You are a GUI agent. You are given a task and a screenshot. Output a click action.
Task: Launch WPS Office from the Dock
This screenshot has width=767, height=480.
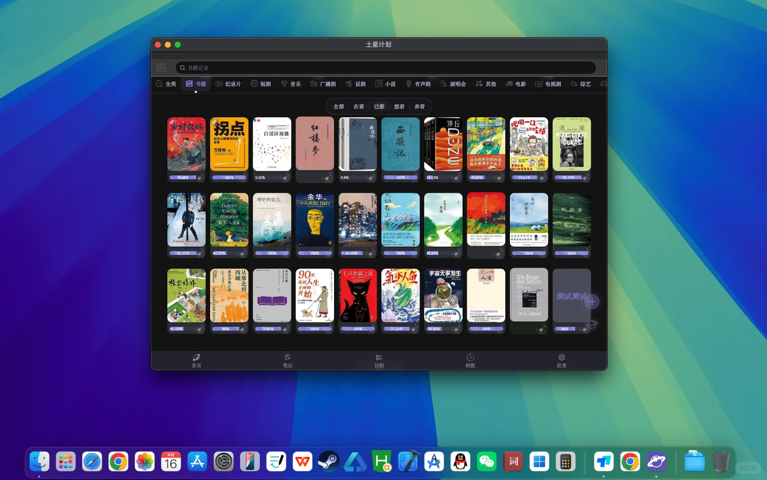[302, 462]
